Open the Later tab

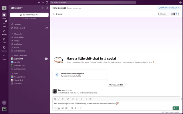tap(4, 40)
